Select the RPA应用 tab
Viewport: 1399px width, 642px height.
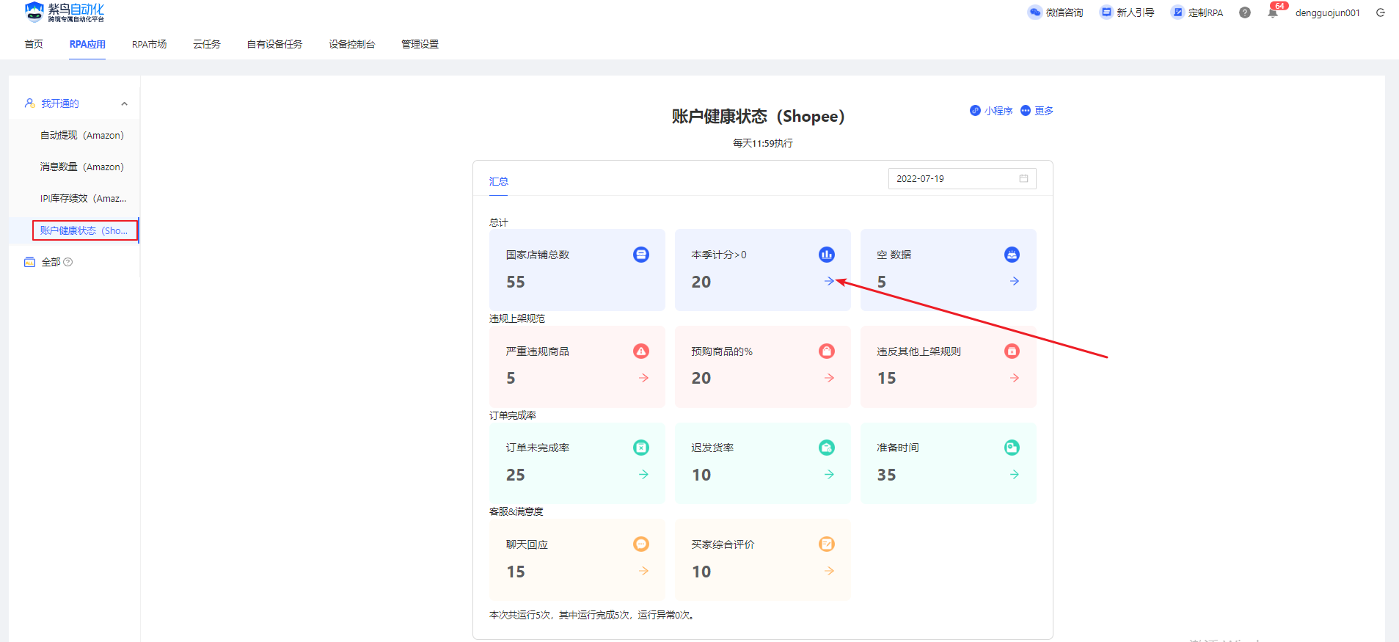coord(87,44)
